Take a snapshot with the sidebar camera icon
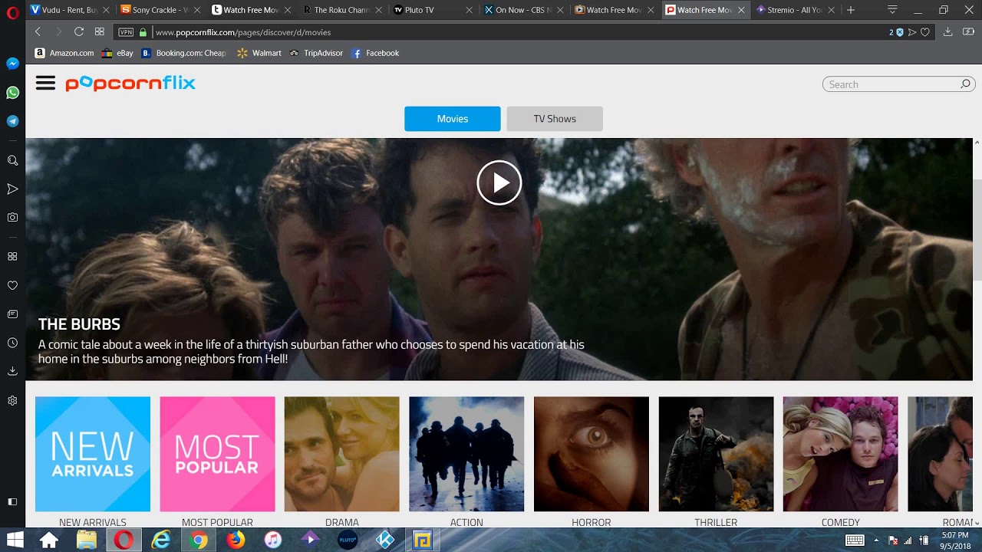 [x=12, y=218]
